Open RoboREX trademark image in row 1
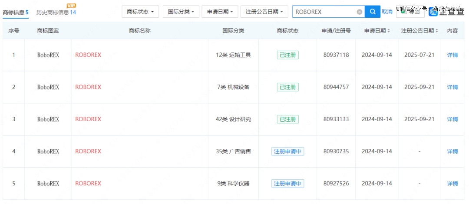The width and height of the screenshot is (469, 204). coord(48,55)
